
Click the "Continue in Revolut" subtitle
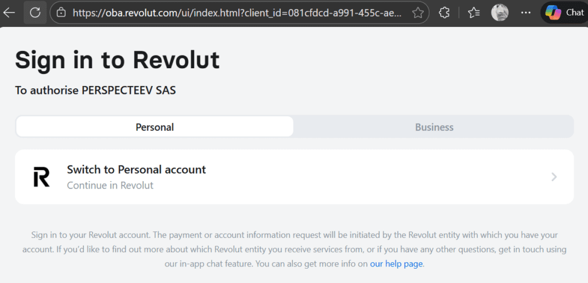(x=110, y=186)
